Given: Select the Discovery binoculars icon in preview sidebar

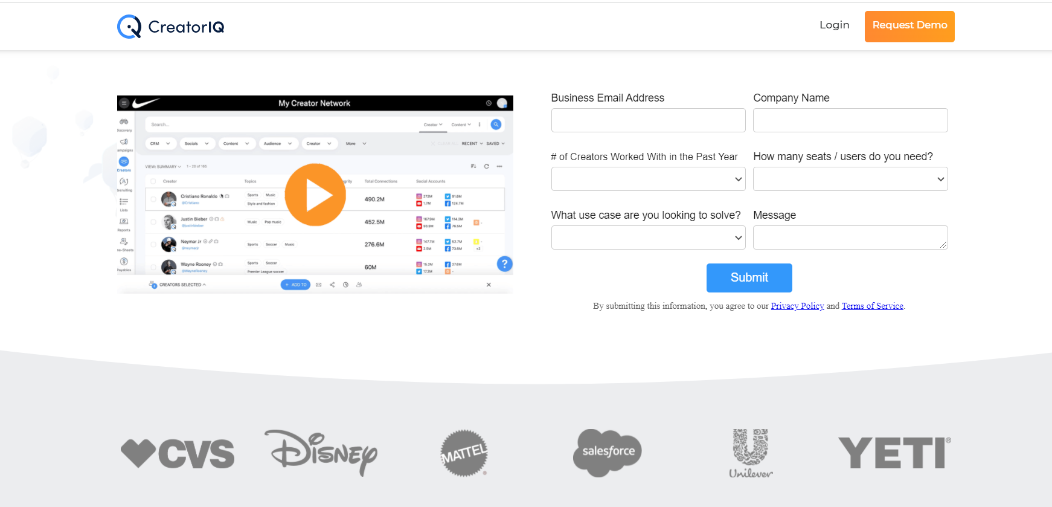Looking at the screenshot, I should click(124, 123).
